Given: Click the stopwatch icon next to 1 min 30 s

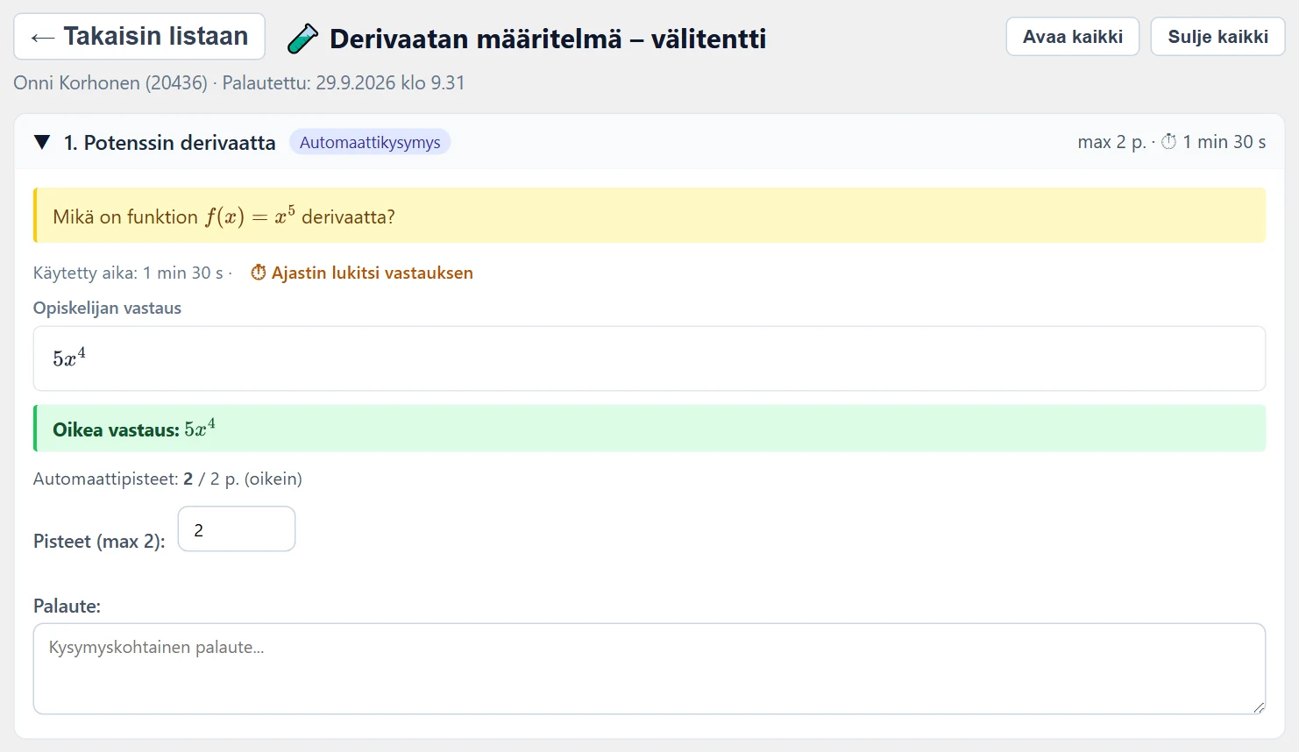Looking at the screenshot, I should pos(1169,142).
